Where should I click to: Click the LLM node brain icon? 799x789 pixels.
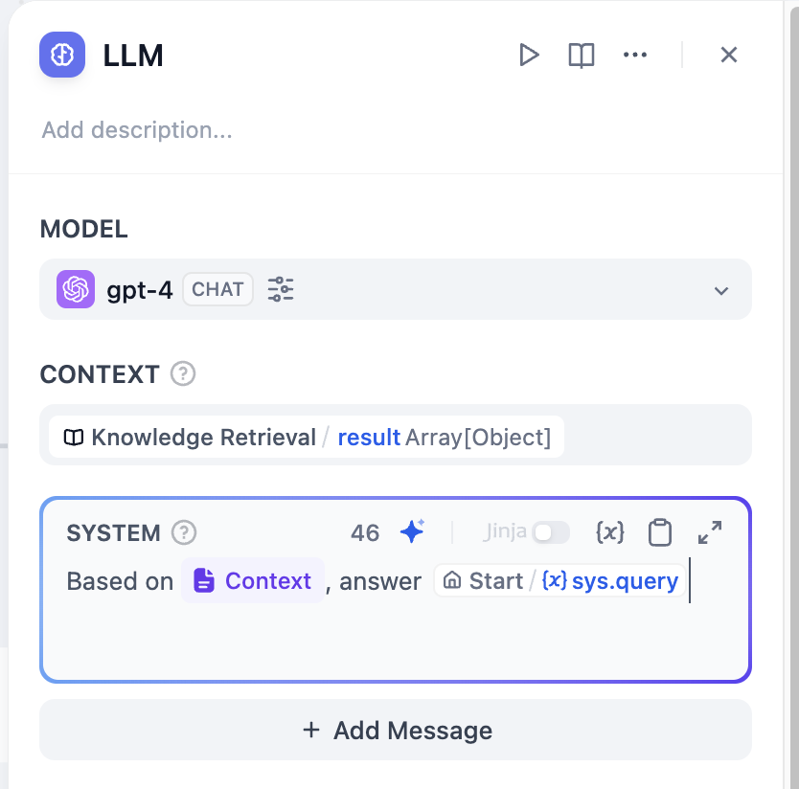[62, 55]
